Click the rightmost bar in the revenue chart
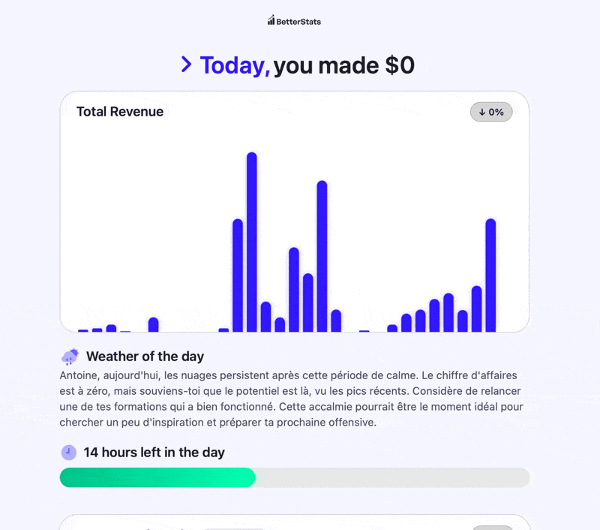The width and height of the screenshot is (600, 530). 490,274
